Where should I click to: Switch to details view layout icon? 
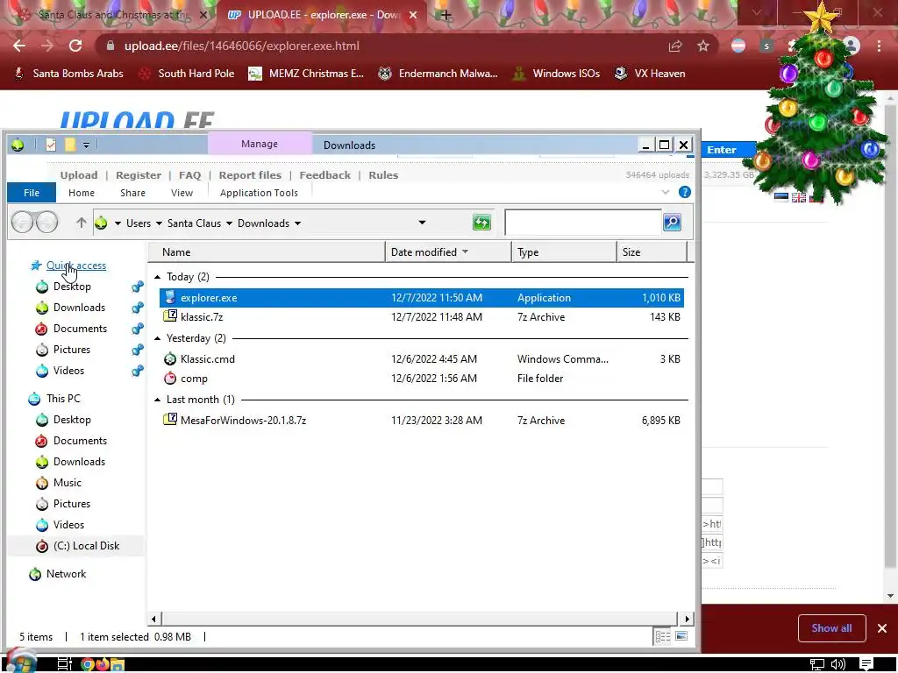point(663,636)
